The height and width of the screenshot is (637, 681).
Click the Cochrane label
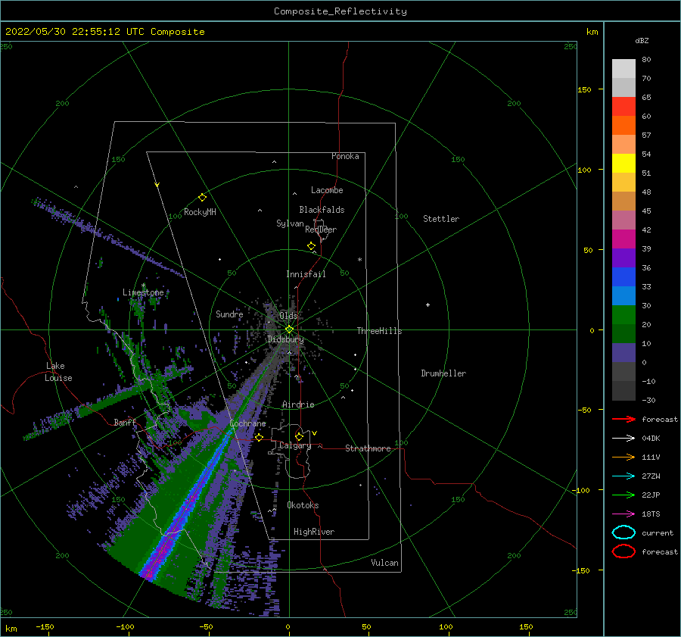[247, 423]
